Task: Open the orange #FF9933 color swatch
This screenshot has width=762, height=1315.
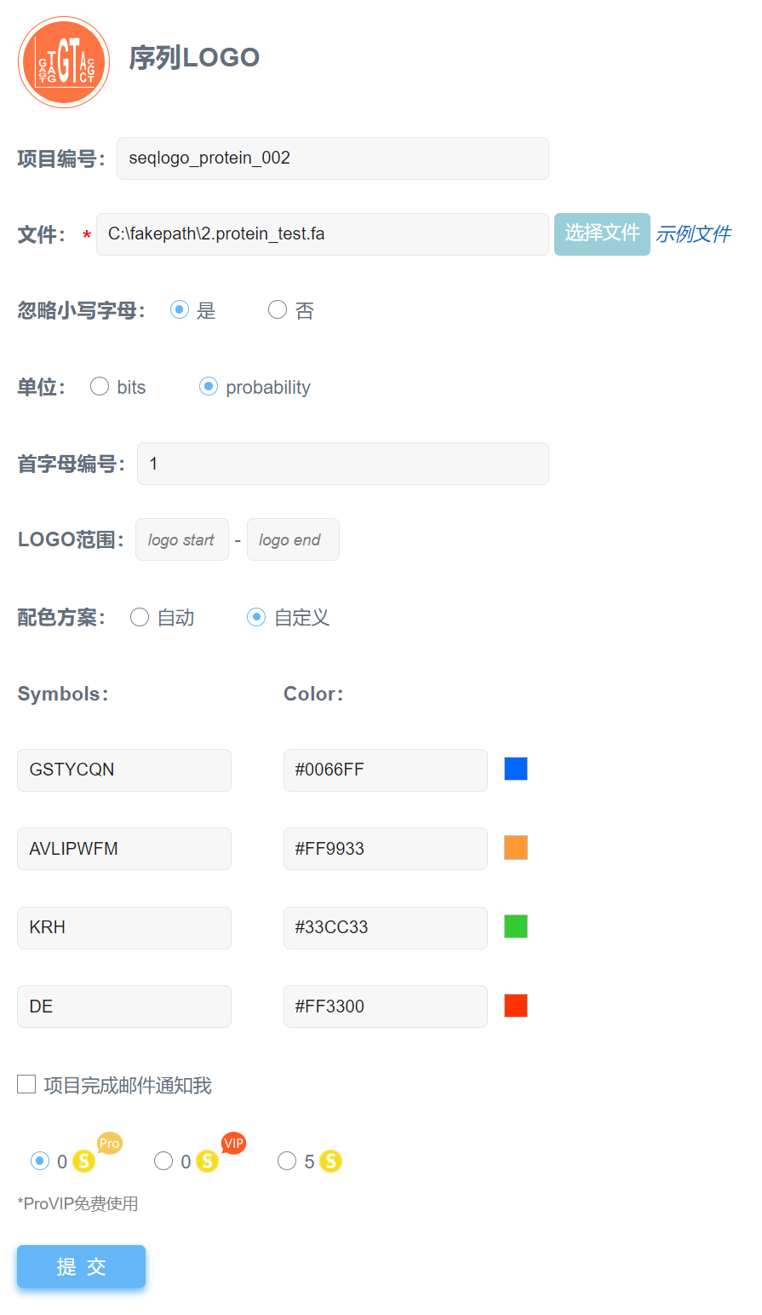Action: tap(516, 847)
